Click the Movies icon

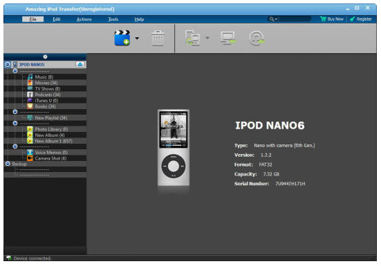click(x=30, y=83)
